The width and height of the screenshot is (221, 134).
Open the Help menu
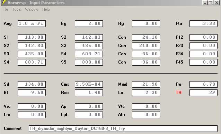[x=46, y=9]
